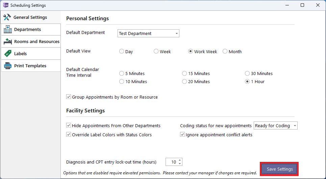Click the Default Calendar Time Interval label

coord(82,72)
